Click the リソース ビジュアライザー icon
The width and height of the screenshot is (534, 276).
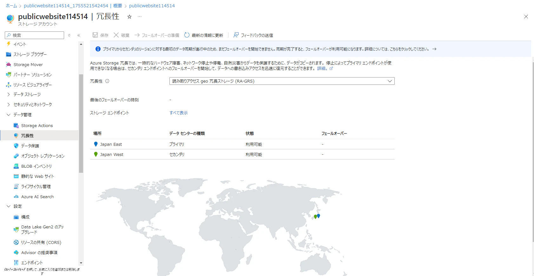pyautogui.click(x=9, y=85)
